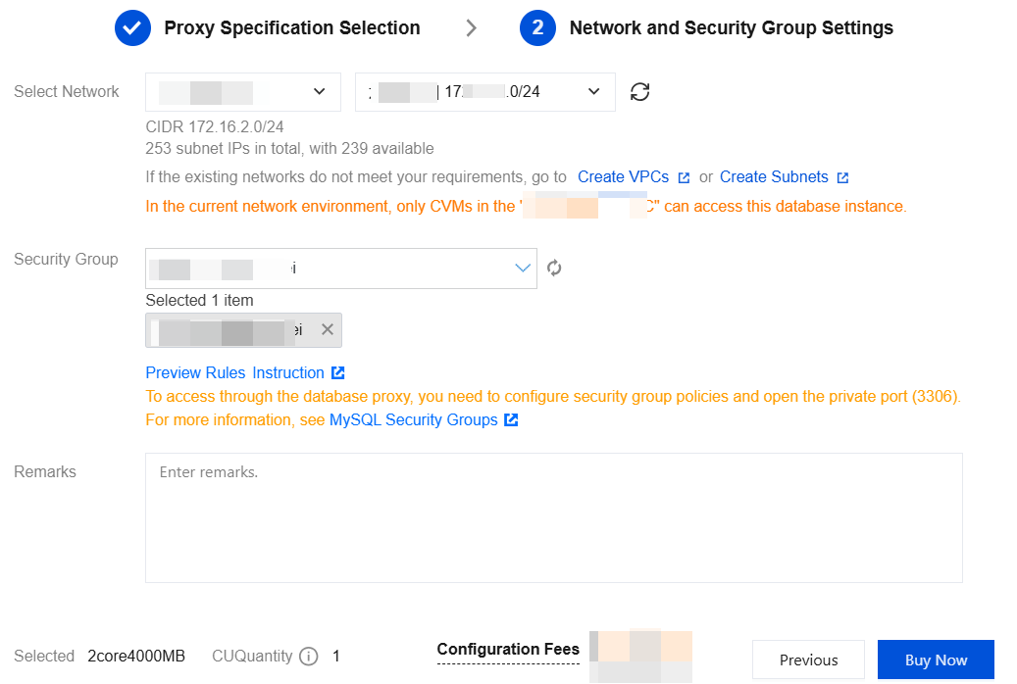1017x684 pixels.
Task: Click external icon beside MySQL Security Groups
Action: (x=511, y=420)
